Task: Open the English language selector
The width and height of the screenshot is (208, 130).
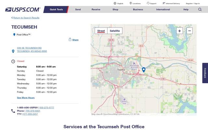Action: tap(120, 4)
